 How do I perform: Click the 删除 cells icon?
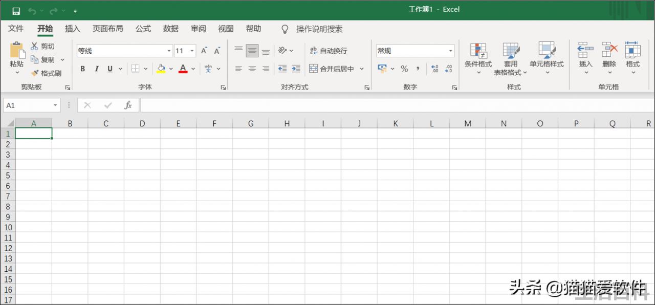click(x=609, y=50)
